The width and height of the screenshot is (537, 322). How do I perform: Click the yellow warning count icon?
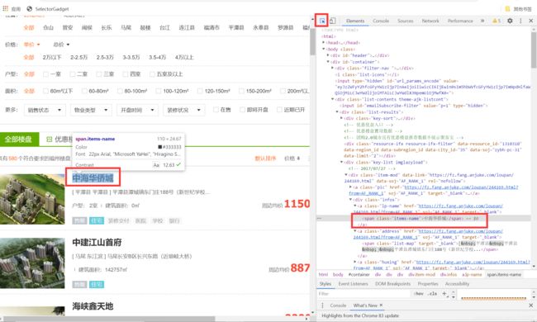point(497,21)
